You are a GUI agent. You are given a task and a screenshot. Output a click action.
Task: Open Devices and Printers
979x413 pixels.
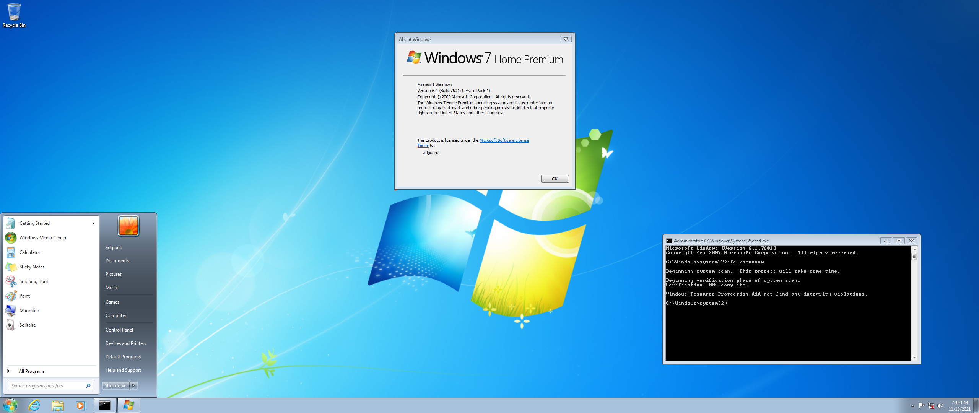[126, 343]
